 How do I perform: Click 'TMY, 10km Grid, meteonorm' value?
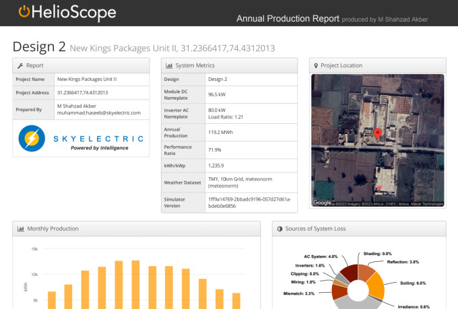click(240, 179)
